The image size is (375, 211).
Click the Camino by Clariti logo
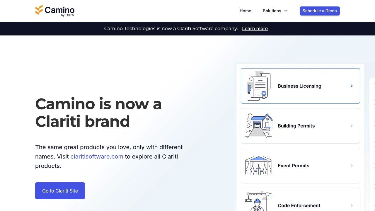(55, 11)
